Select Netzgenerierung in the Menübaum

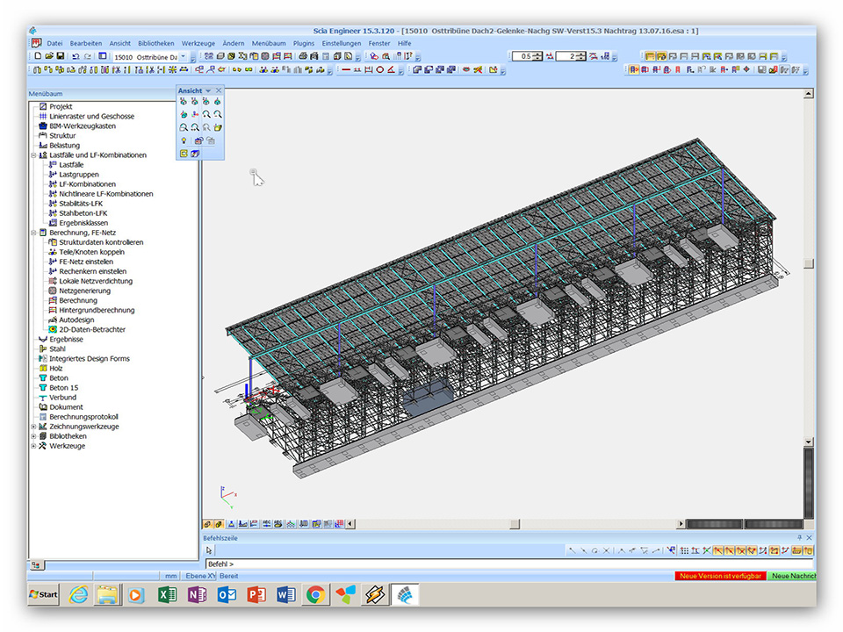(85, 291)
